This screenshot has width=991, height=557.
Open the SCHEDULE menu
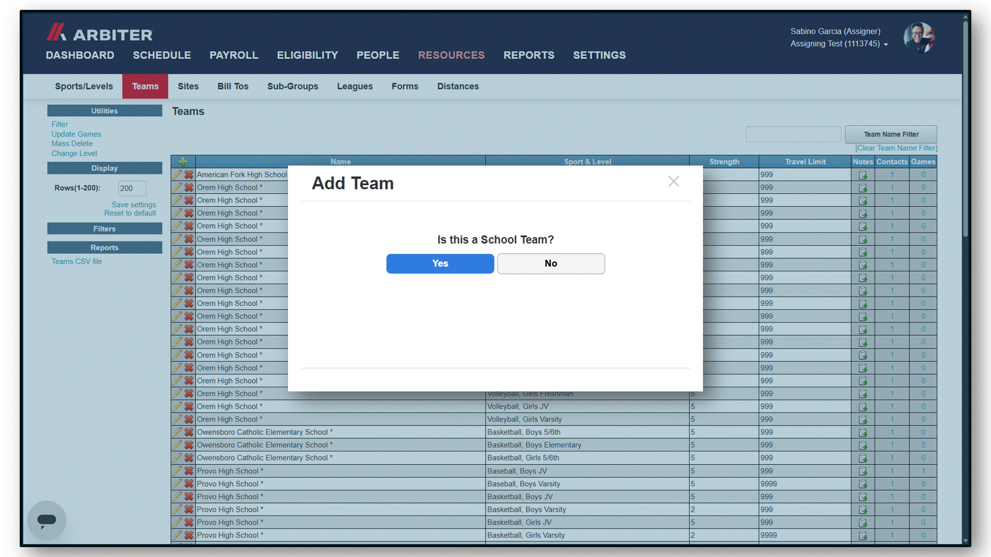pos(162,55)
